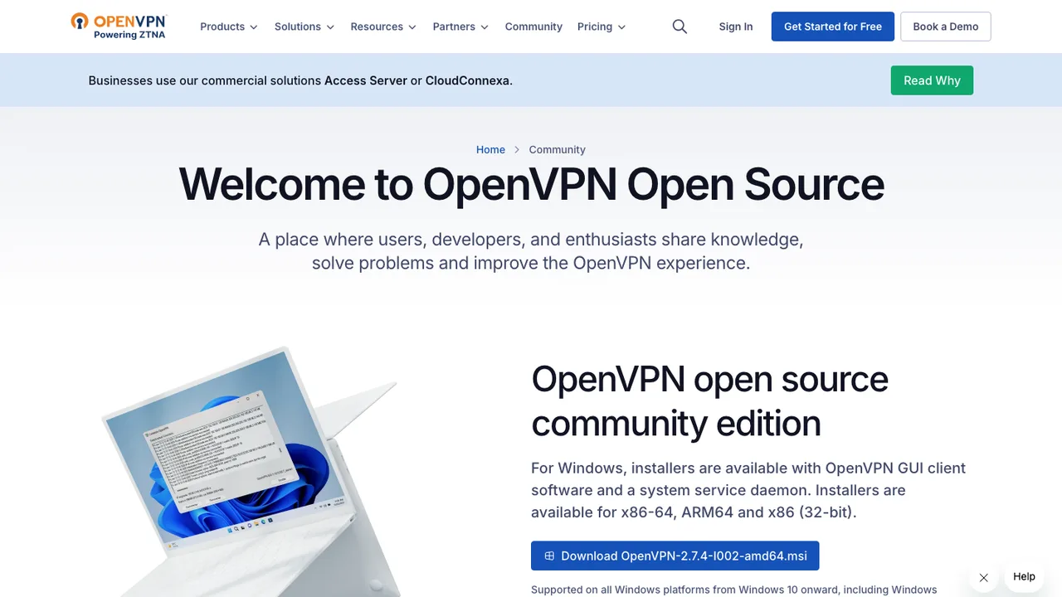Go to the Home breadcrumb link
This screenshot has height=597, width=1062.
coord(490,149)
